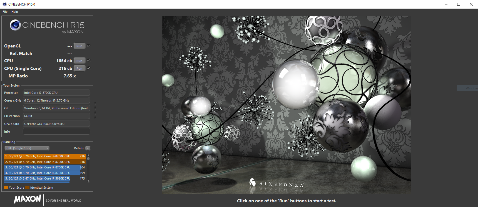
Task: Click the ranking list scroll down arrow
Action: pos(88,181)
